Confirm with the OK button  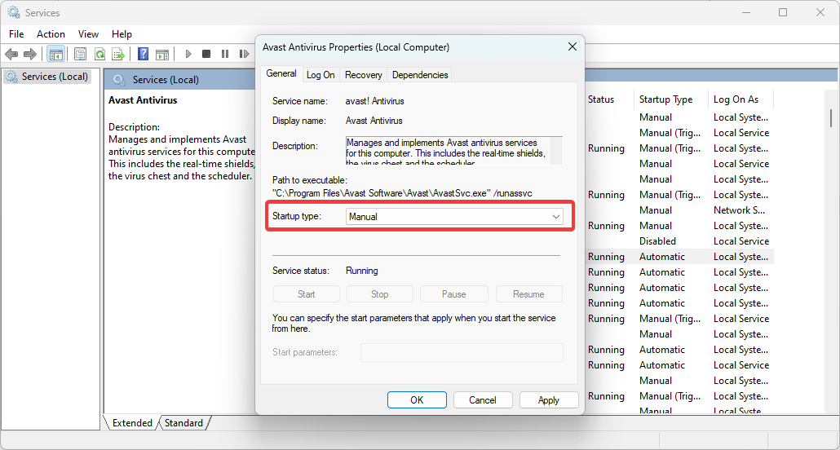tap(417, 400)
